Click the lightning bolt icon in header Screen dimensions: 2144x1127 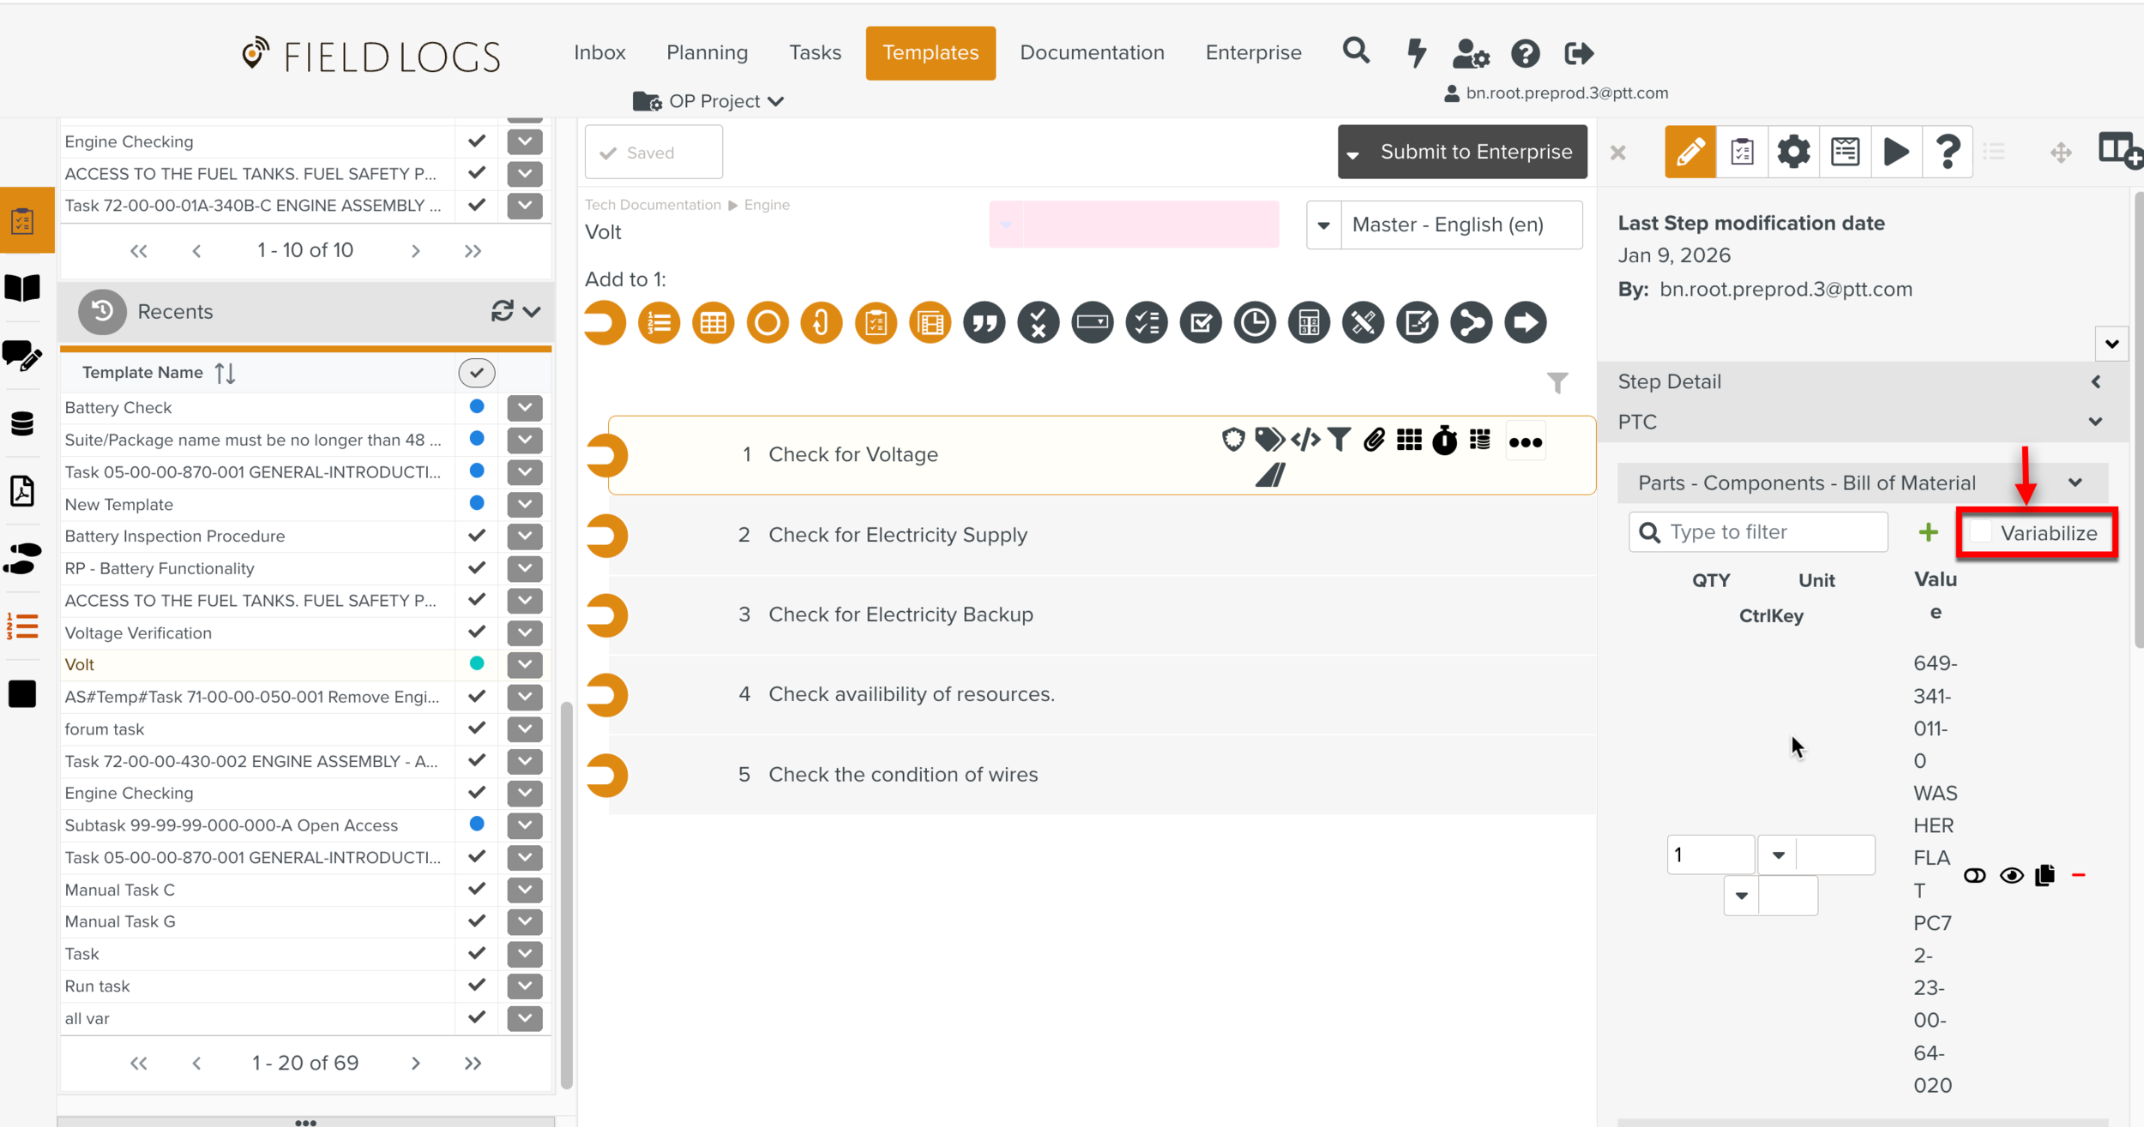pos(1416,53)
